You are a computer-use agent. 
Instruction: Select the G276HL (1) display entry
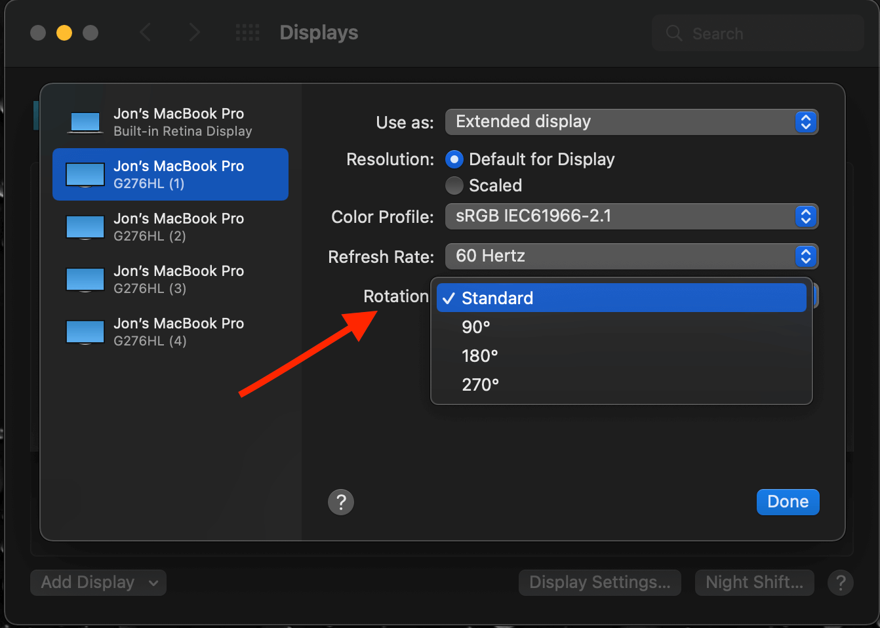point(170,174)
